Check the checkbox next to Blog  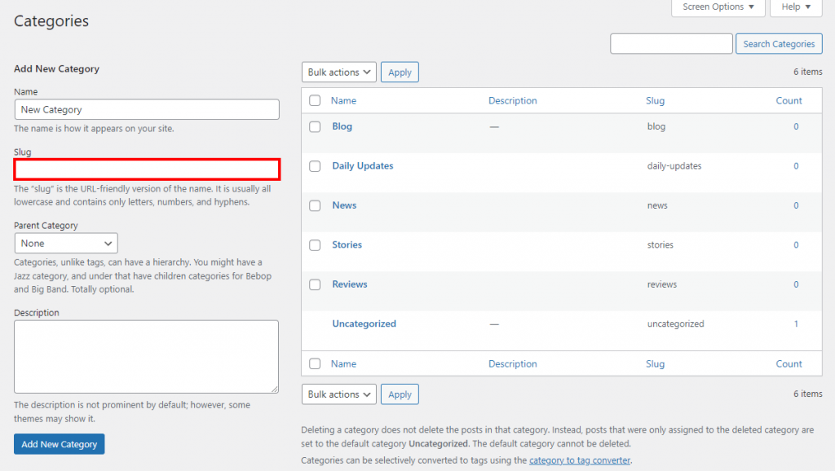pos(315,126)
